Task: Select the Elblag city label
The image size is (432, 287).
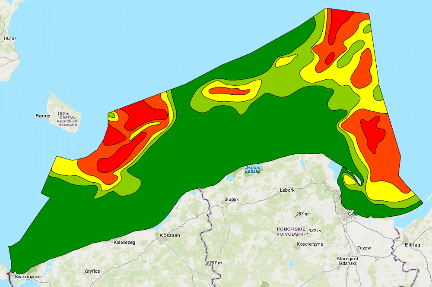Action: coord(412,245)
